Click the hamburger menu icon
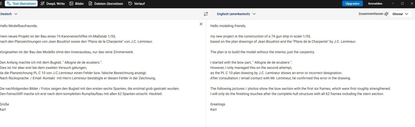Image resolution: width=415 pixels, height=127 pixels. click(x=1, y=3)
